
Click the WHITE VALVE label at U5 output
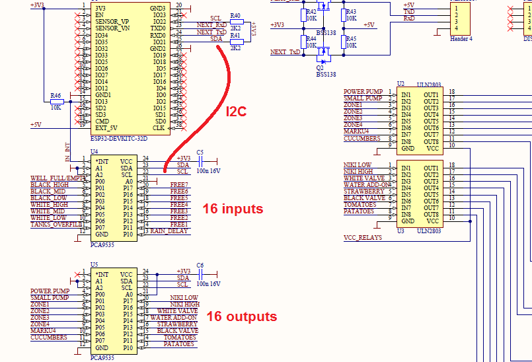[177, 310]
